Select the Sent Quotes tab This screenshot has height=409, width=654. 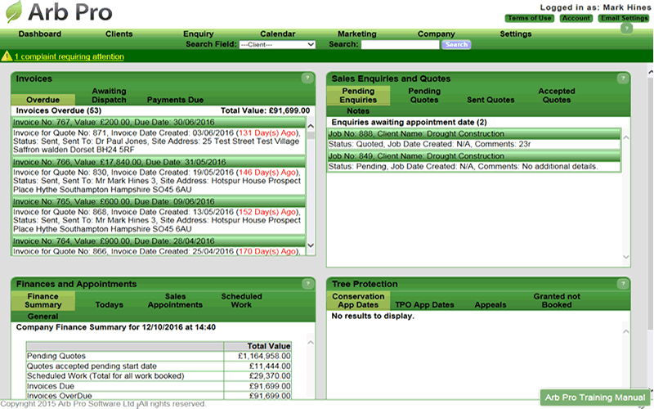[490, 100]
